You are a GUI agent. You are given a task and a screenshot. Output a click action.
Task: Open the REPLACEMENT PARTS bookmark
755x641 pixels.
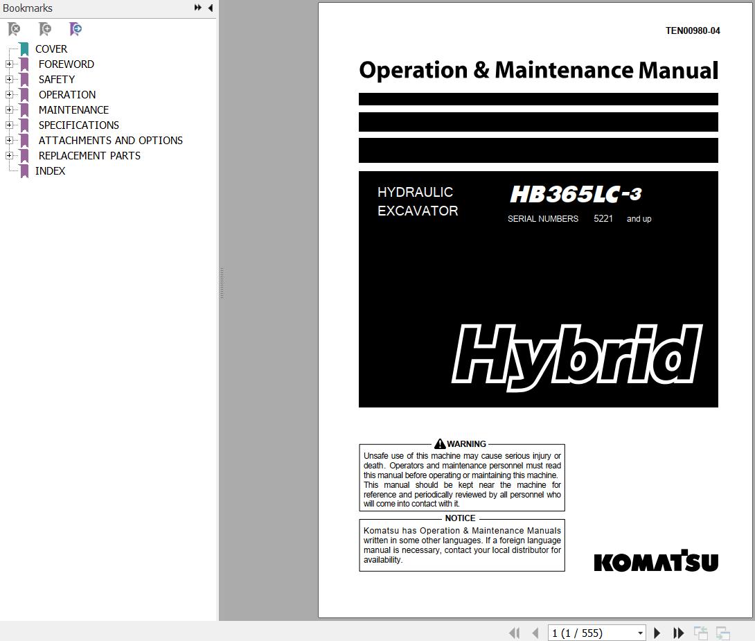point(89,155)
